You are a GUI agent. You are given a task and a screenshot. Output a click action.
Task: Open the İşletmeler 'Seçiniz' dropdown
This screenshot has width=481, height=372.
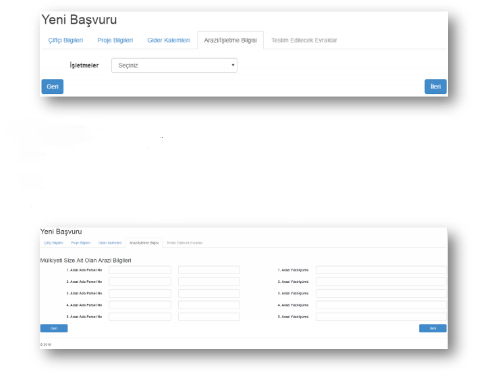point(173,65)
